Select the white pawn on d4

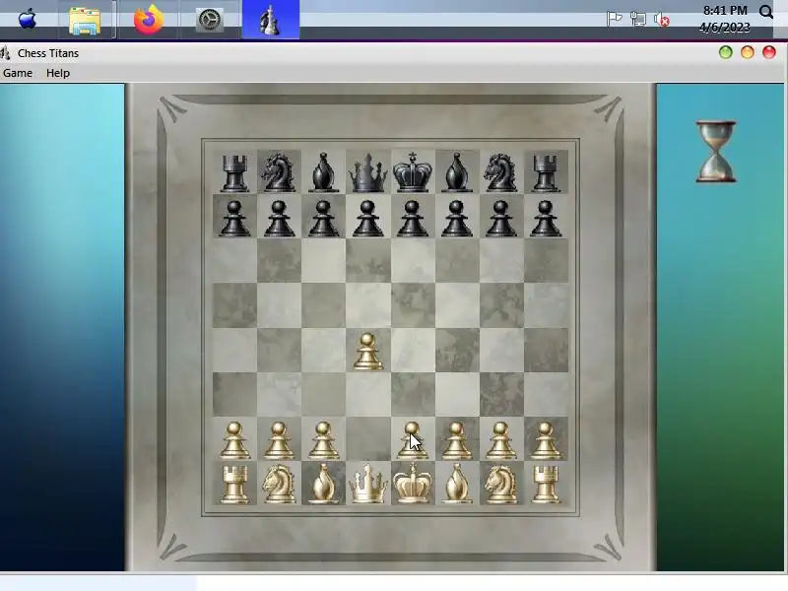click(367, 352)
